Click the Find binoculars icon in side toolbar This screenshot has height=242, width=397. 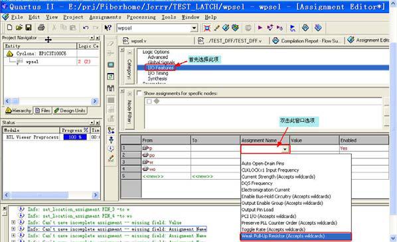click(x=111, y=88)
